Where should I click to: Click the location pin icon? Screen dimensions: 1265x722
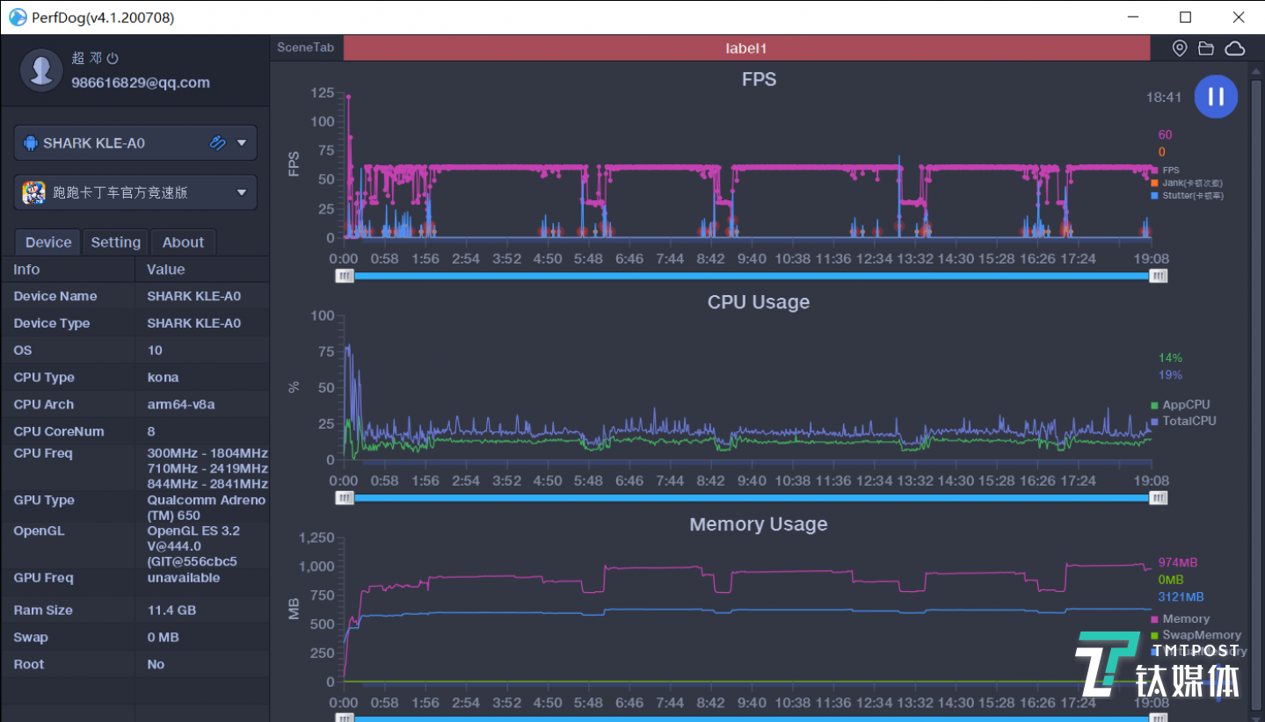[x=1180, y=48]
